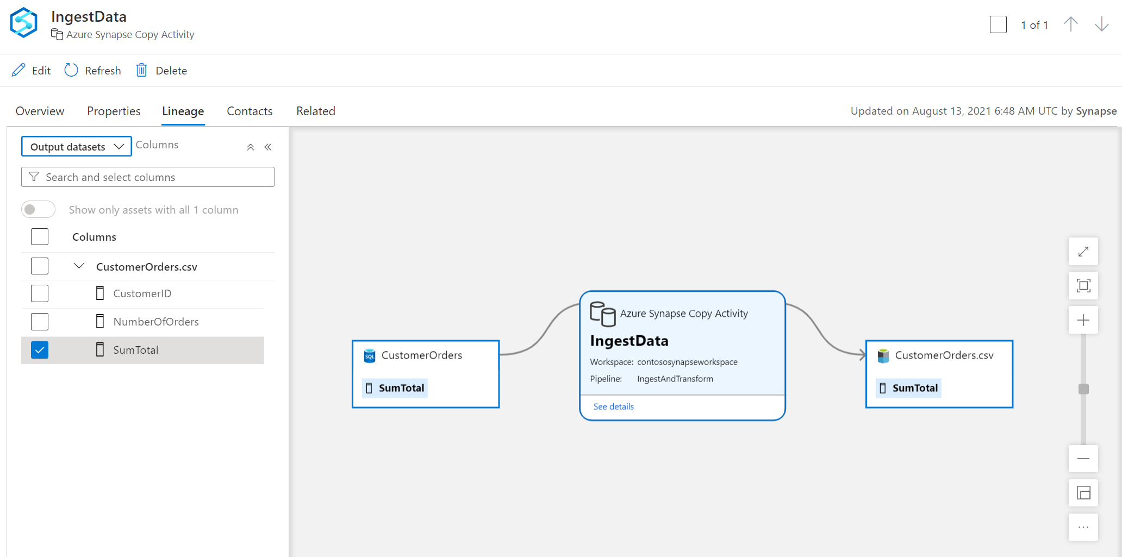This screenshot has height=557, width=1122.
Task: Click the CustomerOrders.csv tree label
Action: pos(147,267)
